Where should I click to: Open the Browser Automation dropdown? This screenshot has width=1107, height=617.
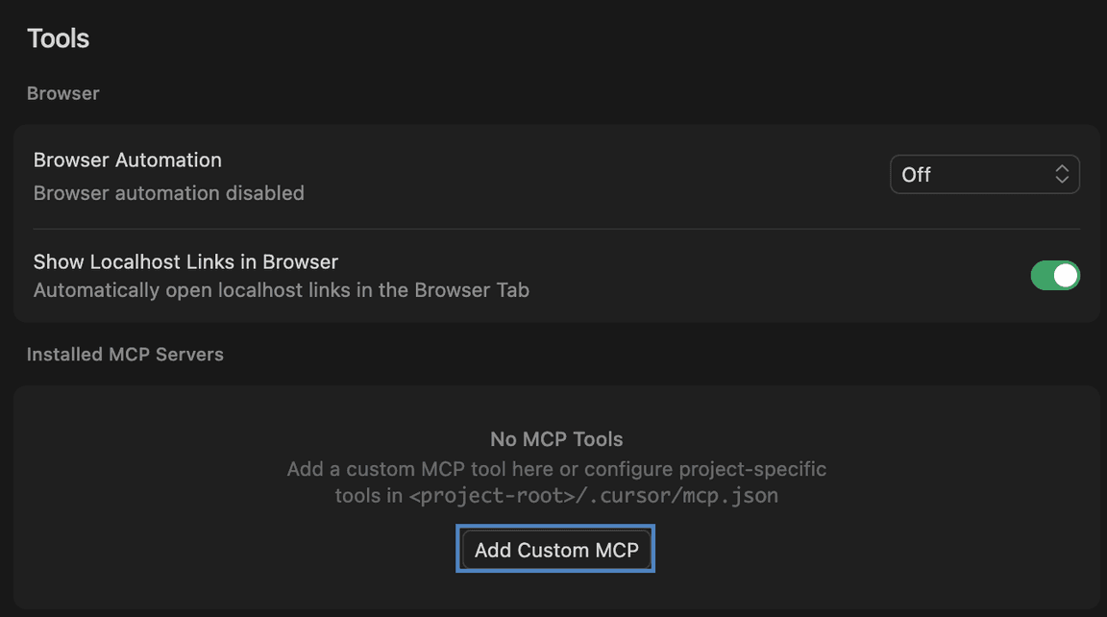coord(984,174)
